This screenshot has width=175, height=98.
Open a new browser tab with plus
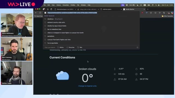[x=148, y=9]
